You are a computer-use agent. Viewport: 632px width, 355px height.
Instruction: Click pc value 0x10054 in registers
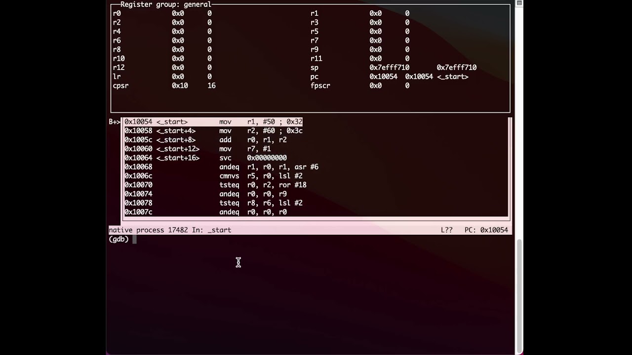coord(384,77)
